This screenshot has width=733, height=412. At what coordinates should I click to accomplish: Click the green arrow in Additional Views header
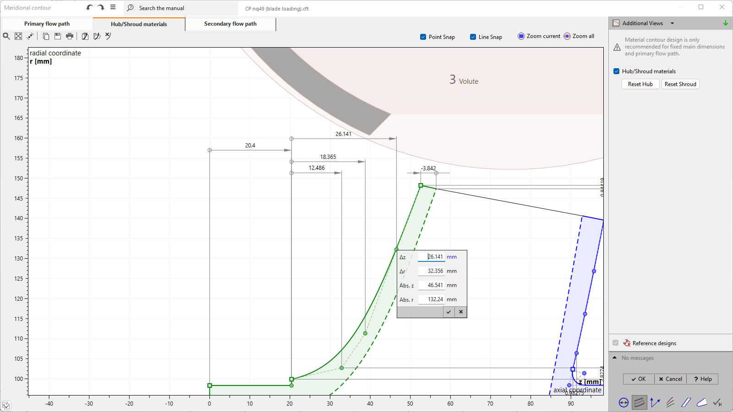pyautogui.click(x=726, y=23)
